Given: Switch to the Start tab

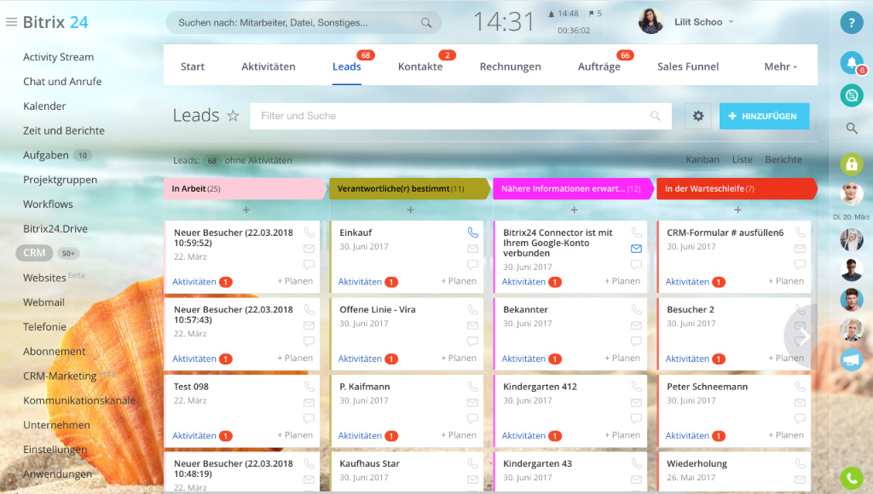Looking at the screenshot, I should pos(193,66).
